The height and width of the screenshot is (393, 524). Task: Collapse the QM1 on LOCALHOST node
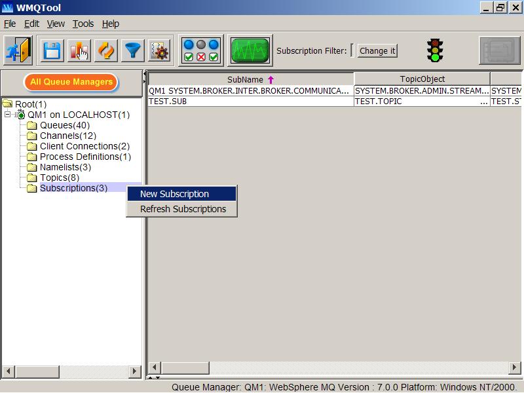click(x=7, y=115)
